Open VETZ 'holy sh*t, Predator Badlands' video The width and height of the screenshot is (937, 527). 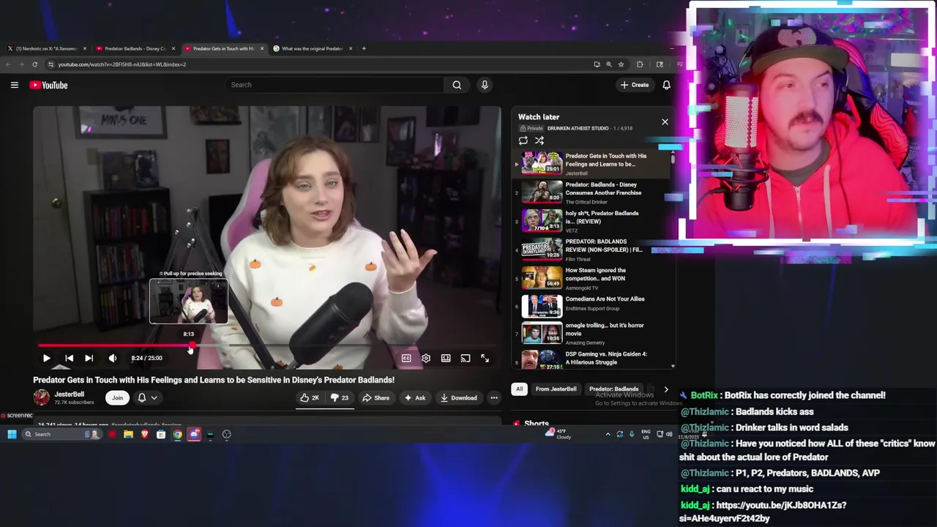[593, 220]
